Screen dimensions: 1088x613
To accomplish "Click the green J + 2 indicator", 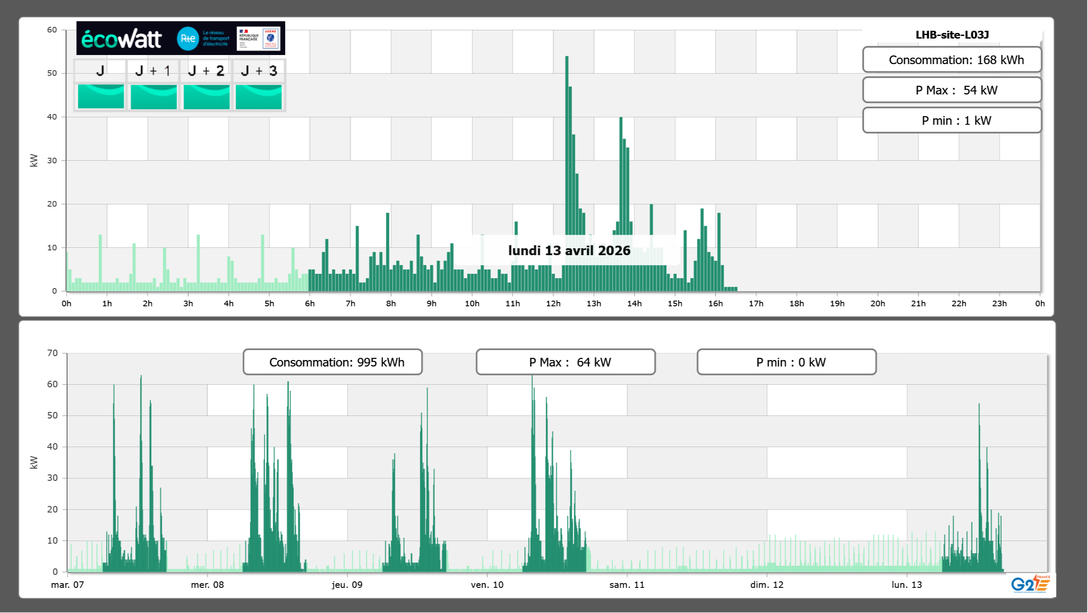I will click(207, 96).
